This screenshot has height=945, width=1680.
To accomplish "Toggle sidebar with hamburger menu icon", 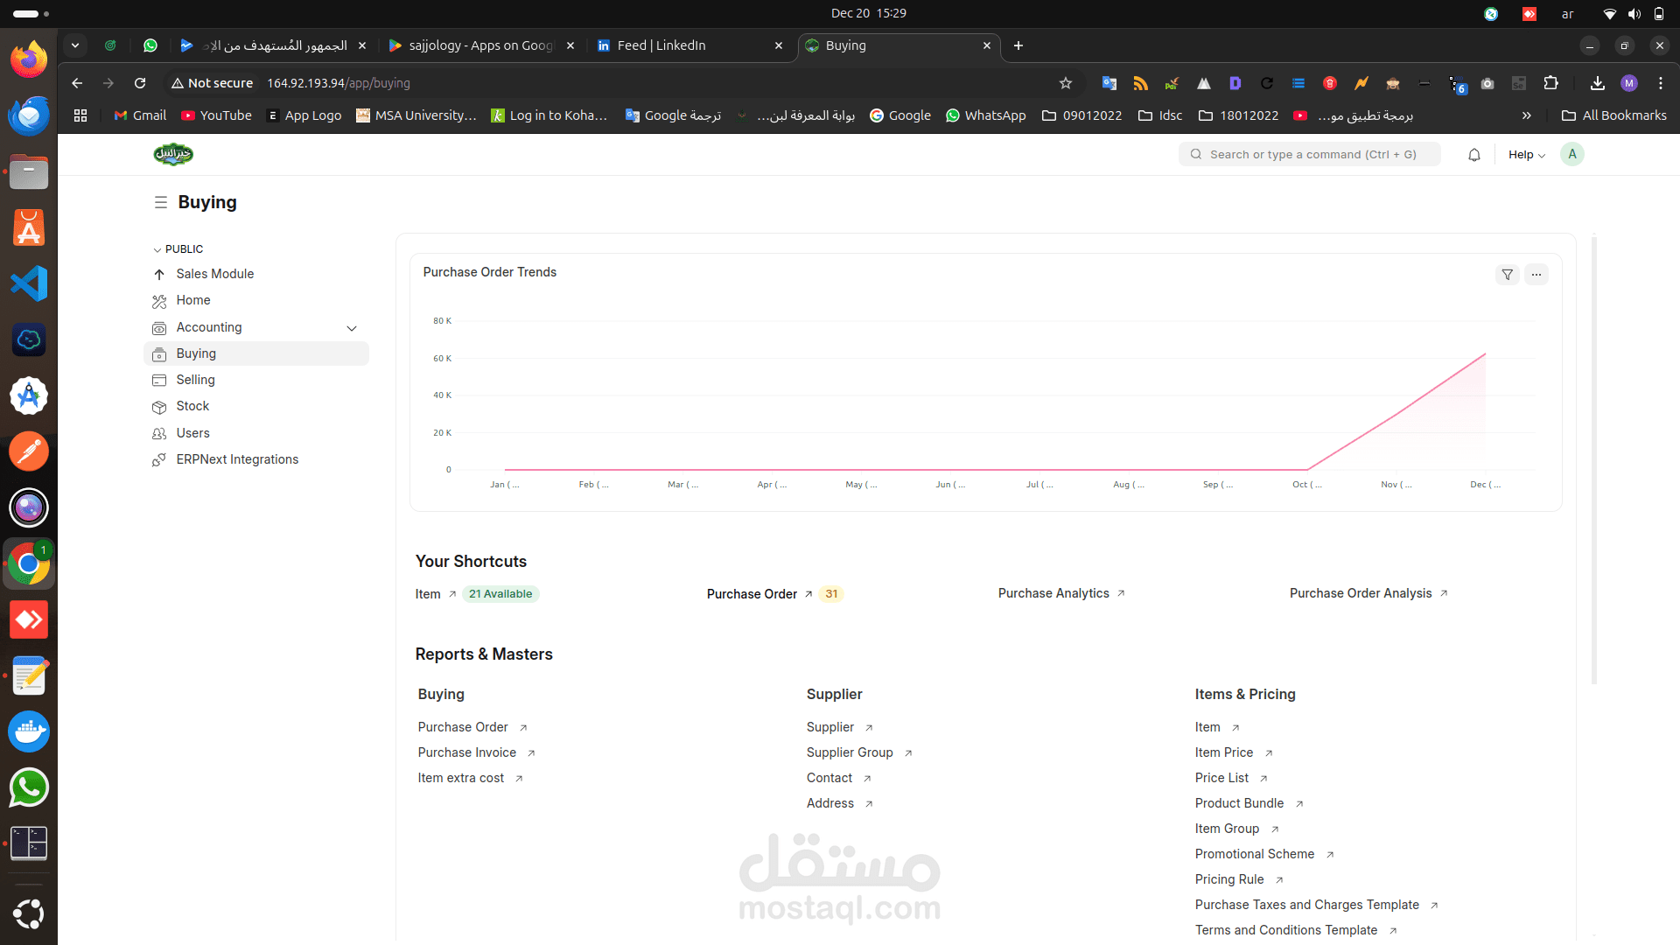I will click(x=160, y=202).
